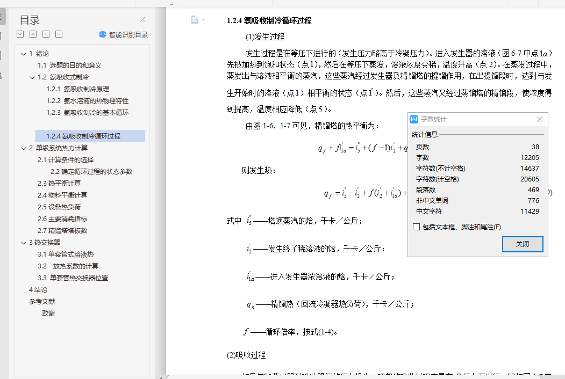Screen dimensions: 565x379
Task: Select heading 1.2.4 氨吸收制冷循环过程 in outline
Action: click(x=90, y=136)
